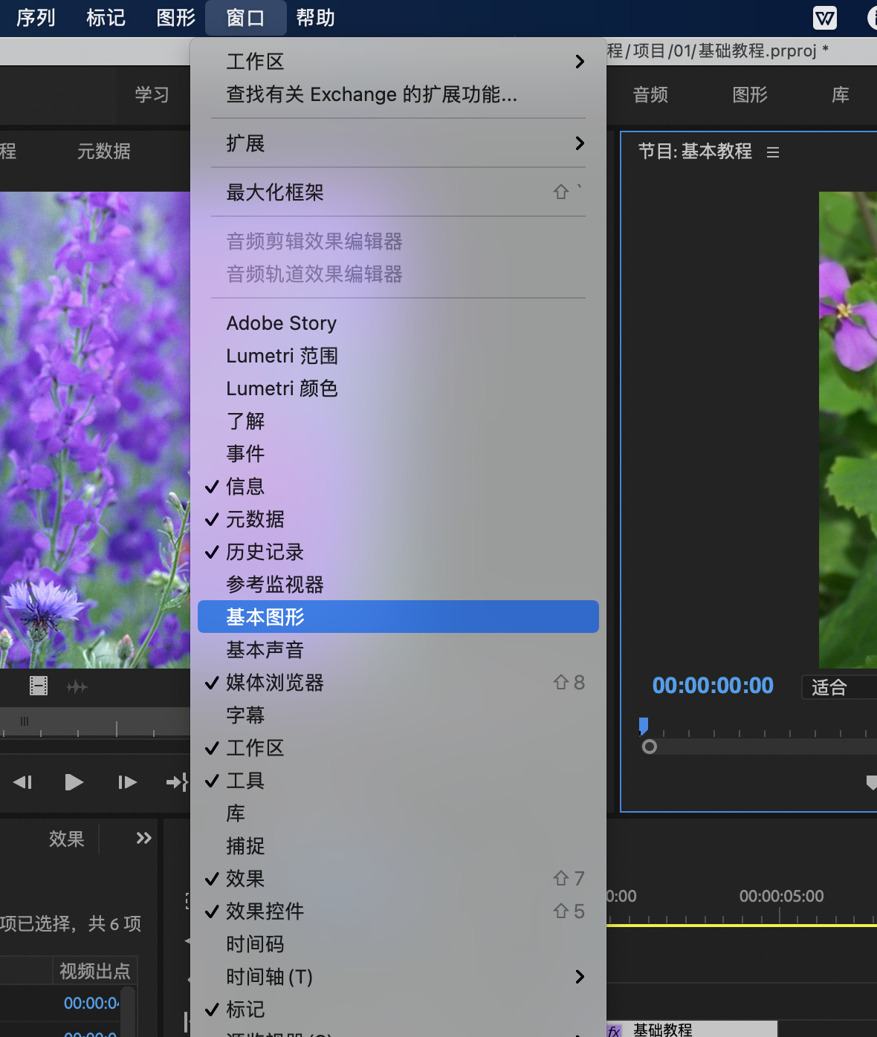Click the Play button in the source monitor
The width and height of the screenshot is (877, 1037).
tap(74, 781)
